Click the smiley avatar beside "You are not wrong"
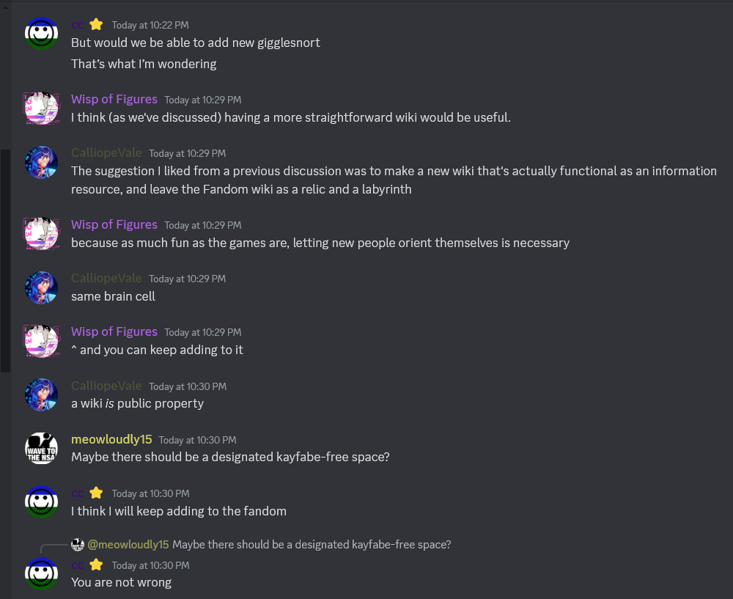 tap(42, 573)
